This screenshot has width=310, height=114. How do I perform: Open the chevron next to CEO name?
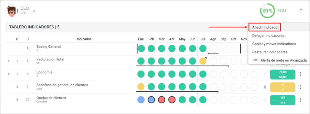point(34,11)
